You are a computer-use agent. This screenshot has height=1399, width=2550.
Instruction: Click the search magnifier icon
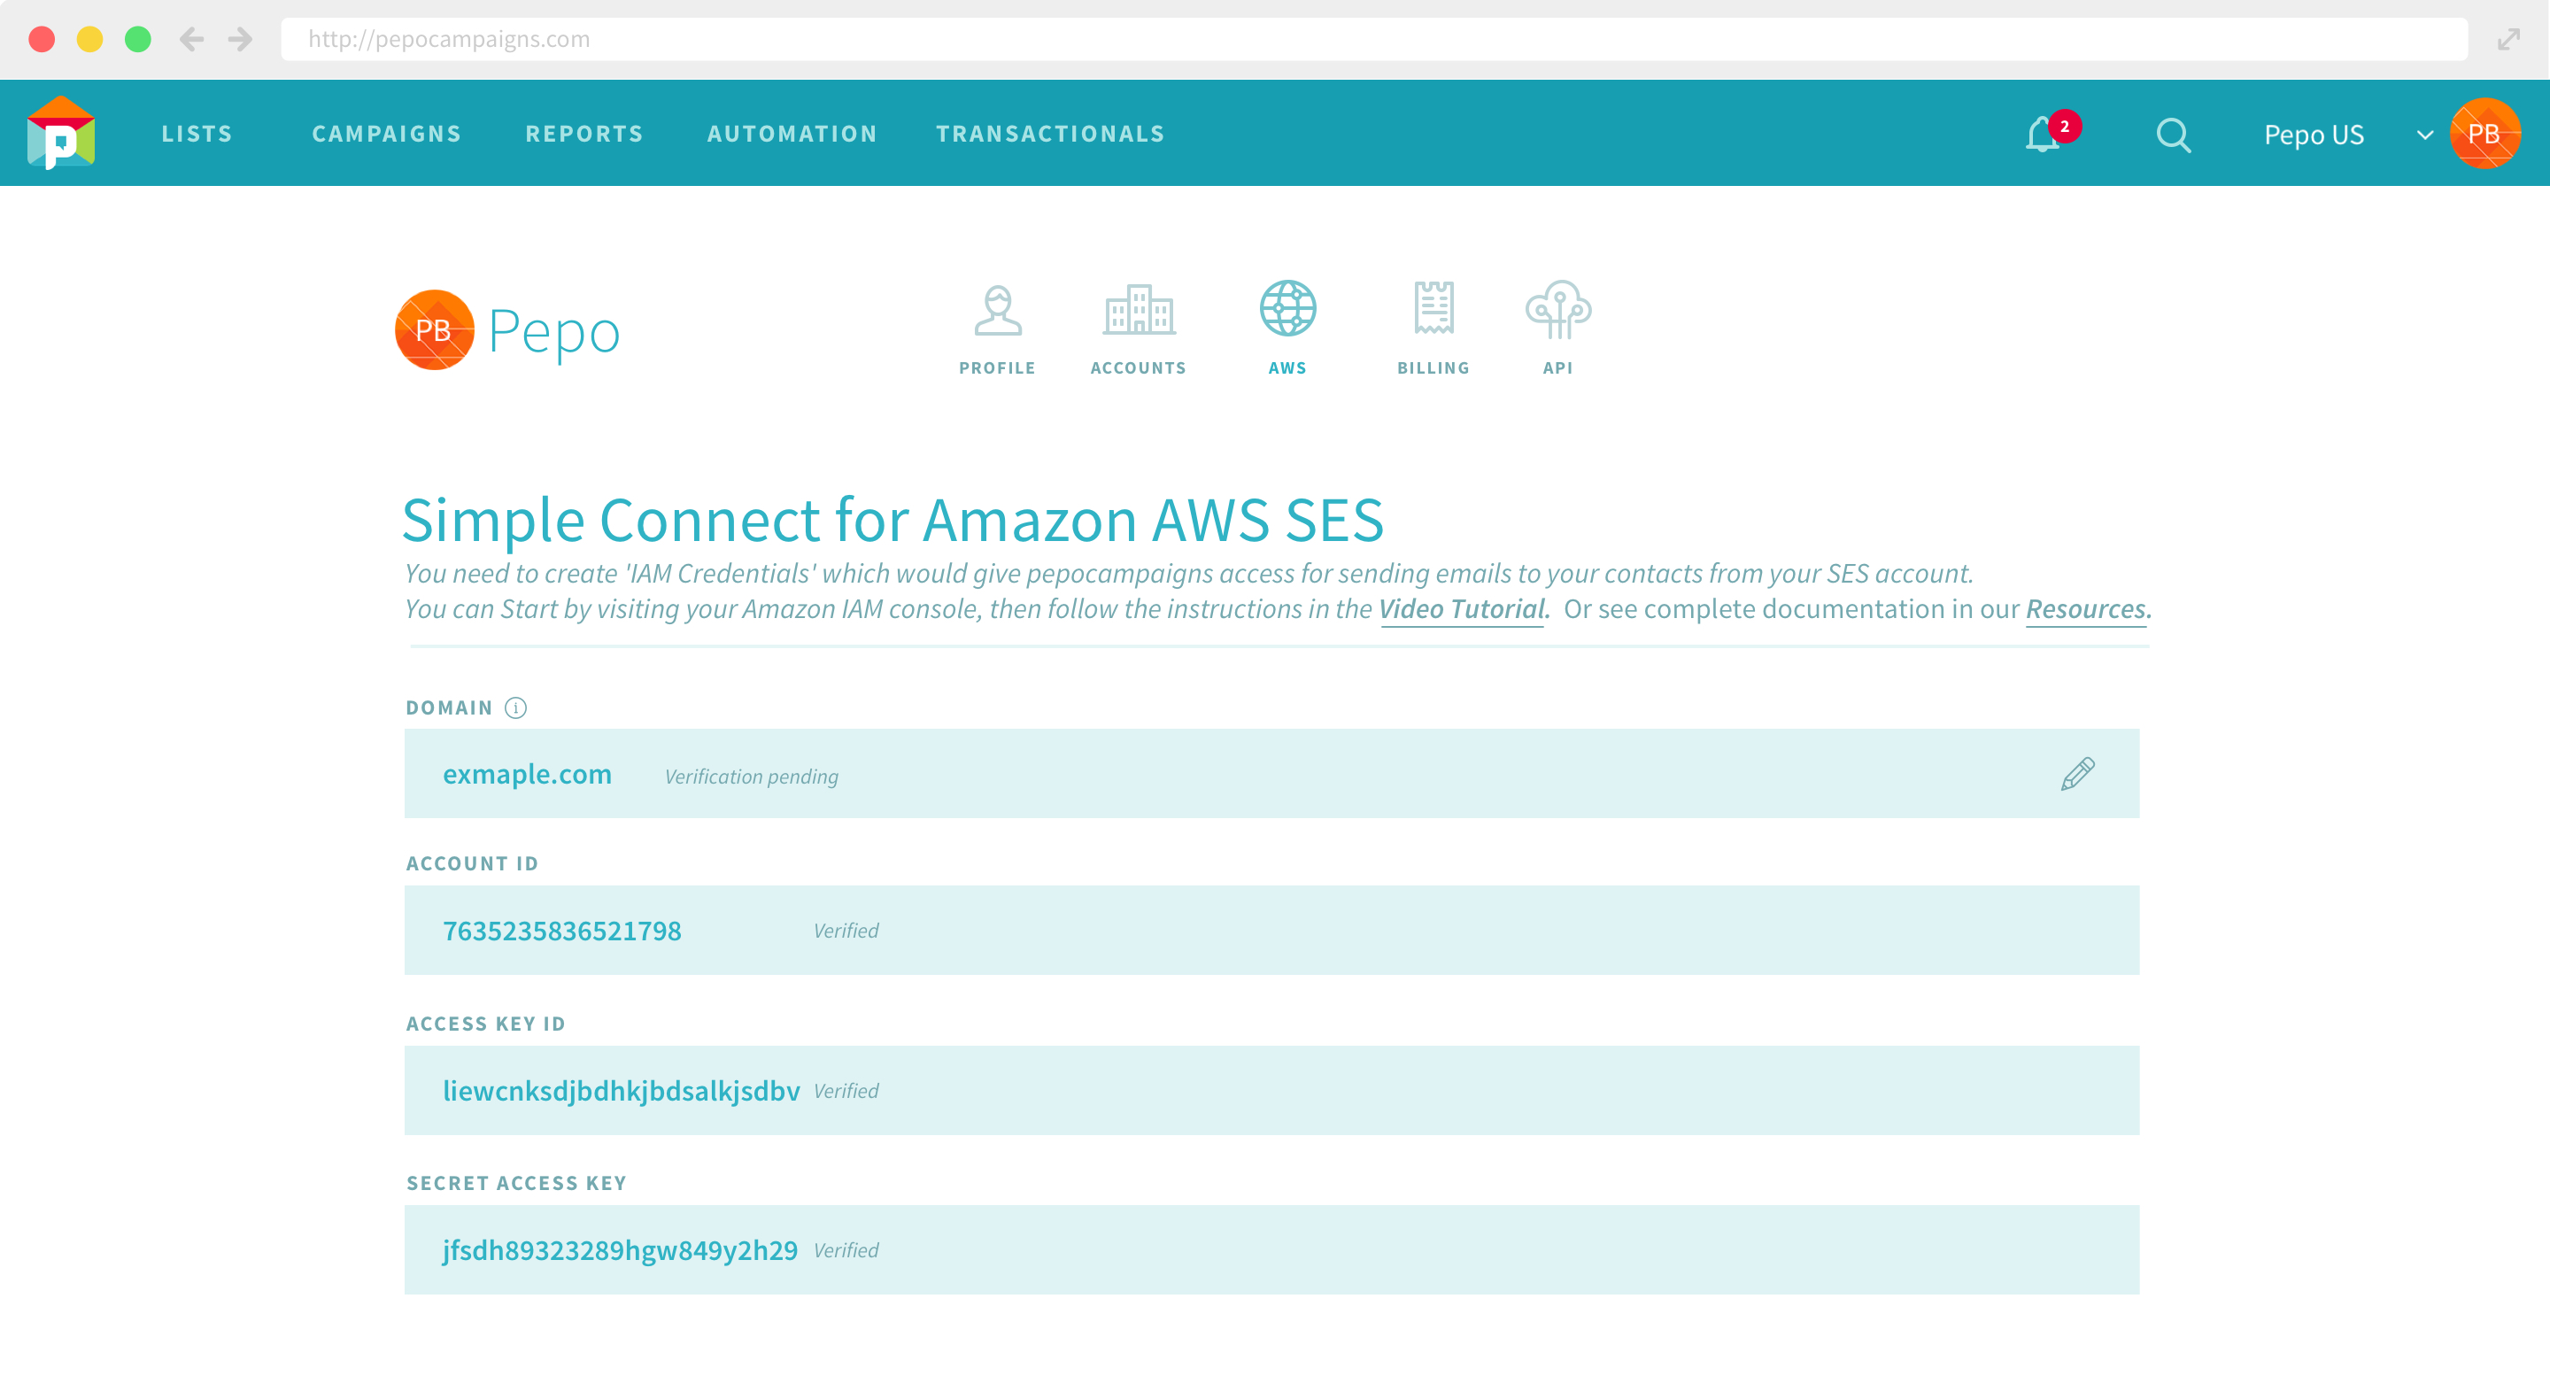(x=2173, y=135)
